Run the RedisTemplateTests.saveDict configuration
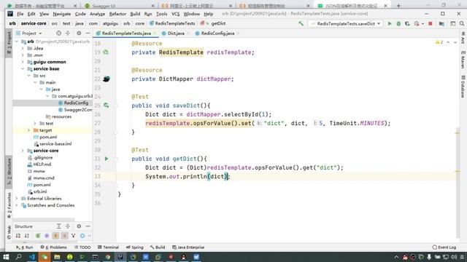 (390, 23)
